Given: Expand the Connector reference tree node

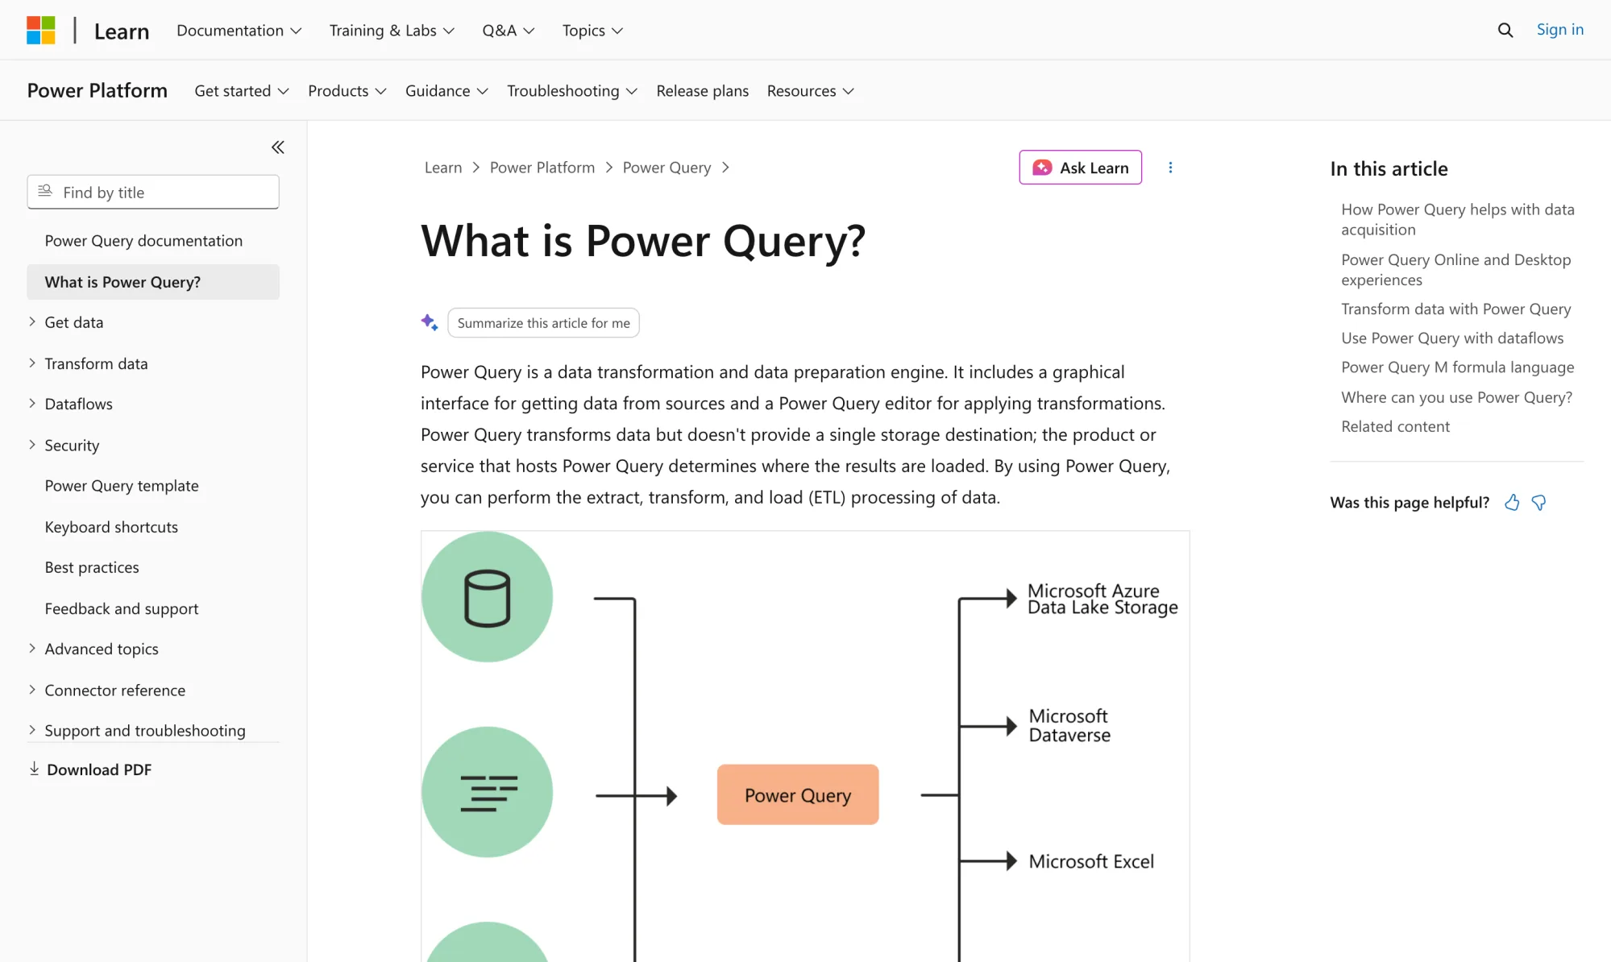Looking at the screenshot, I should 32,690.
